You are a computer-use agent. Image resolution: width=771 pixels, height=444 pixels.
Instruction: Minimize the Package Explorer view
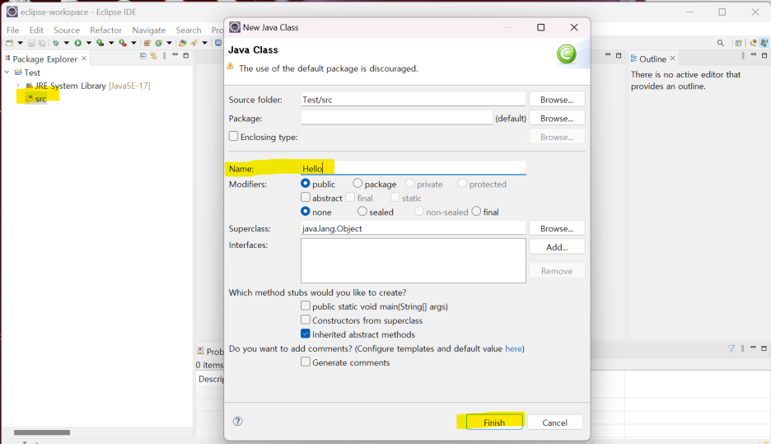[175, 54]
